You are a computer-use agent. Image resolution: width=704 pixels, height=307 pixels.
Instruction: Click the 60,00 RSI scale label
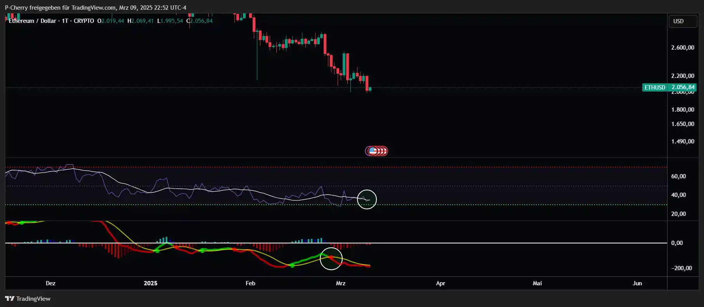pos(678,176)
